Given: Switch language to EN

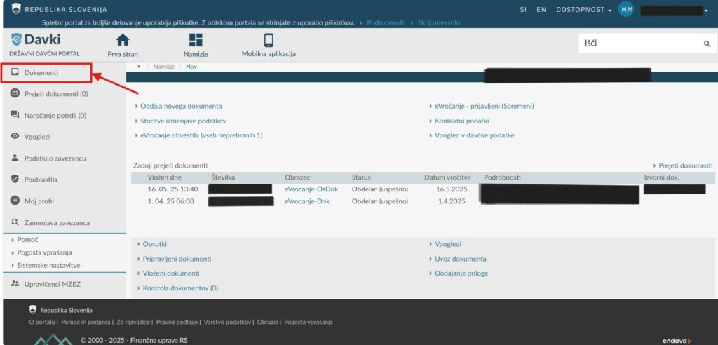Looking at the screenshot, I should click(541, 10).
